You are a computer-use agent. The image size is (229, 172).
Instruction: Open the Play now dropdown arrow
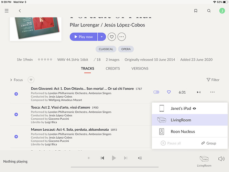102,37
